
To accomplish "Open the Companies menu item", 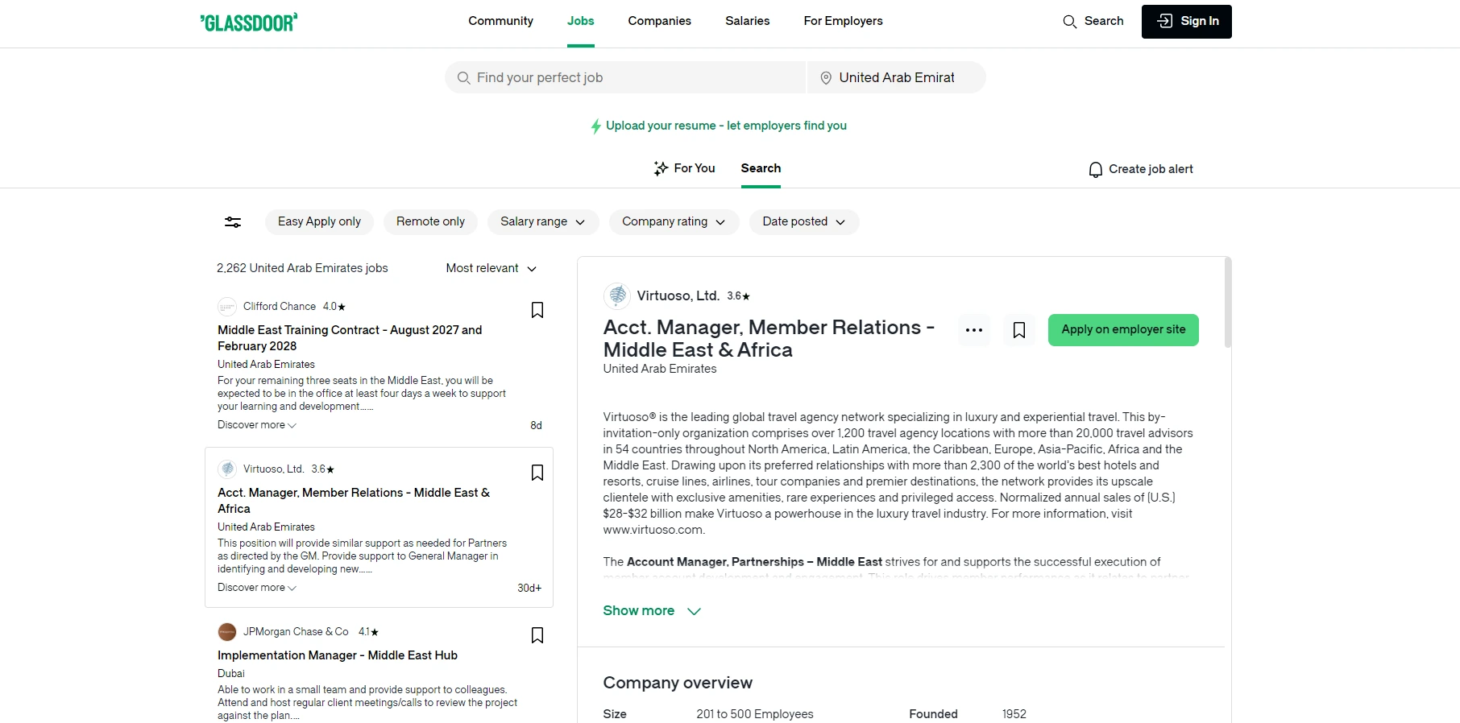I will [x=659, y=22].
